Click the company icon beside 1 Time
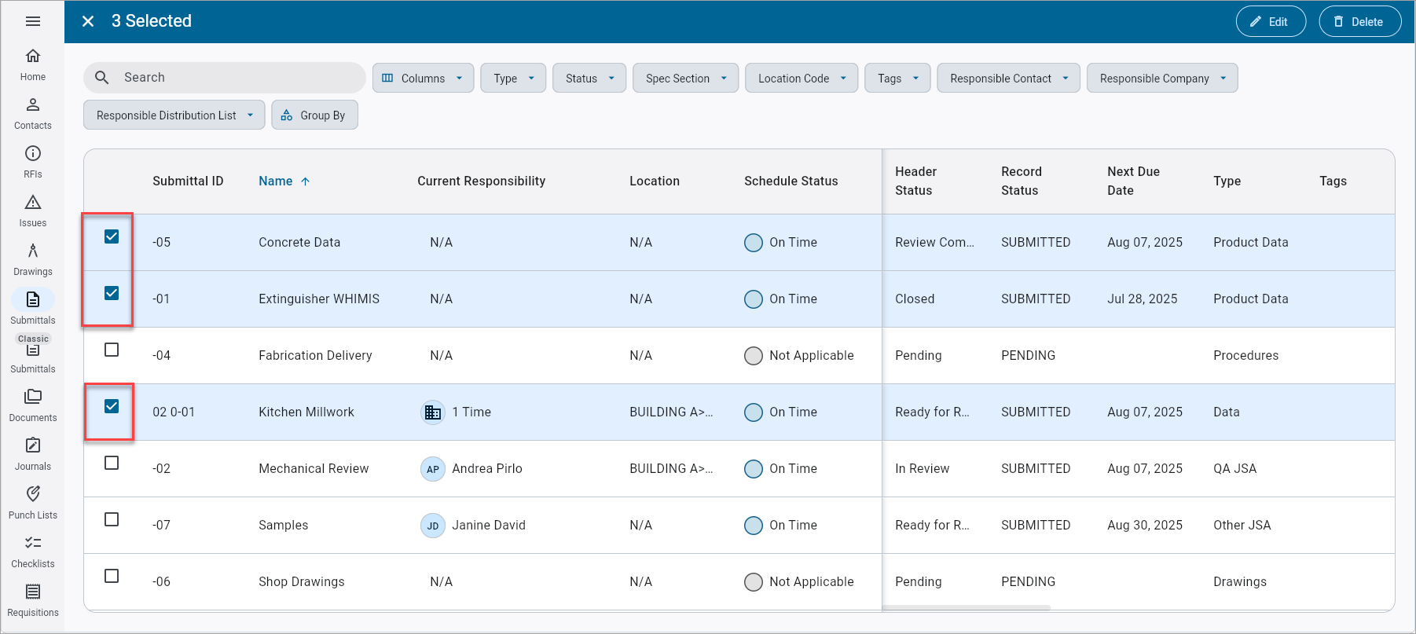Image resolution: width=1416 pixels, height=634 pixels. (433, 412)
